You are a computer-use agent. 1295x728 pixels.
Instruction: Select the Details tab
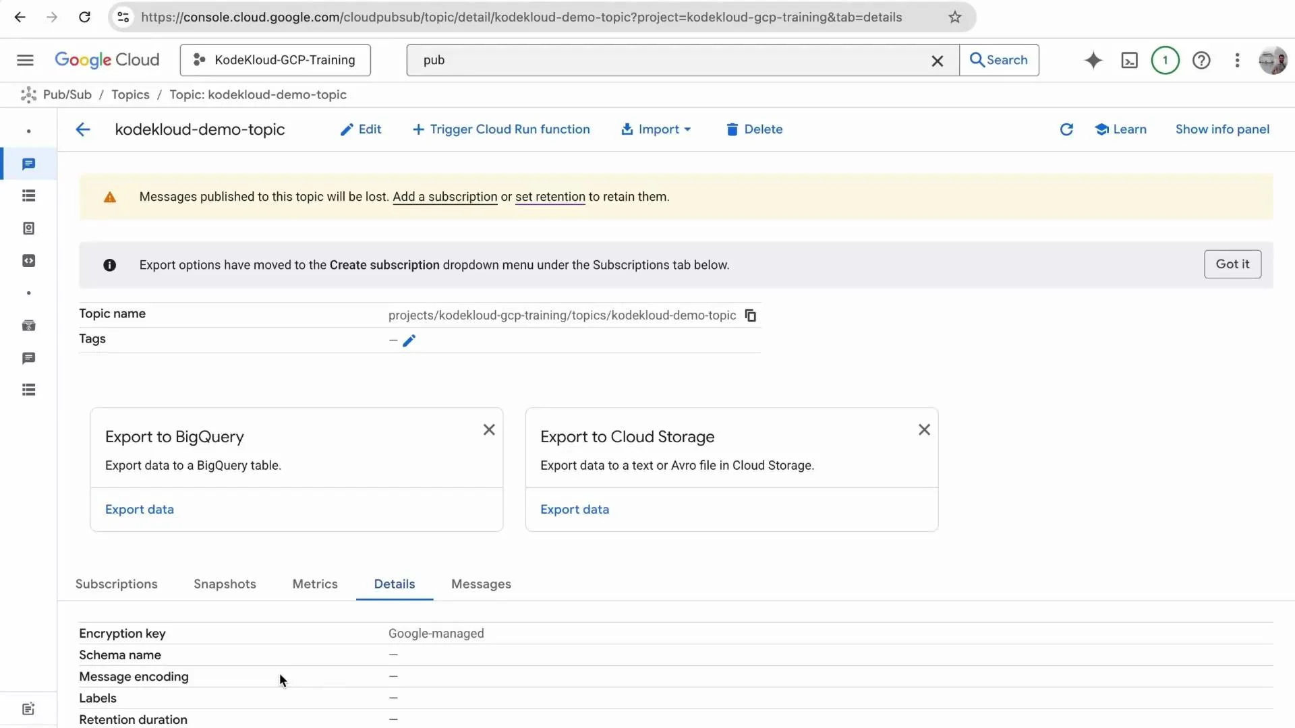point(395,584)
